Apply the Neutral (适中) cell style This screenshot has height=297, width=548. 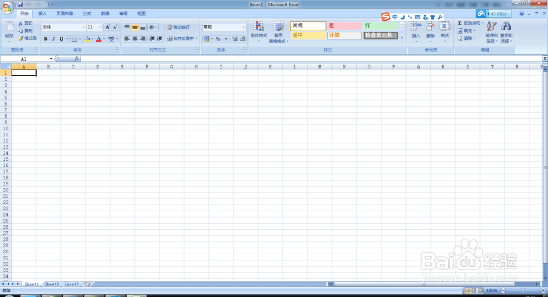click(x=308, y=35)
